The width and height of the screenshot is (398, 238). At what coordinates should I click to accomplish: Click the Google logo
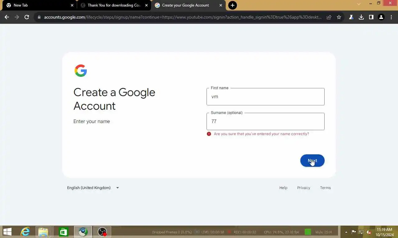click(x=81, y=71)
